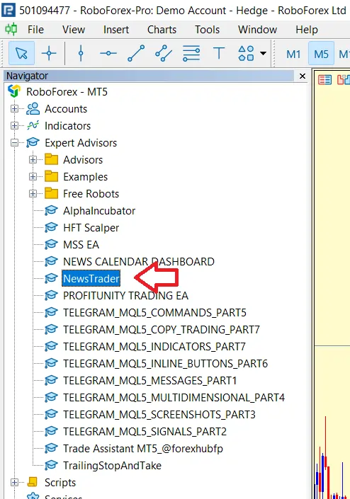Expand the Accounts tree node
This screenshot has height=499, width=350.
pos(14,109)
